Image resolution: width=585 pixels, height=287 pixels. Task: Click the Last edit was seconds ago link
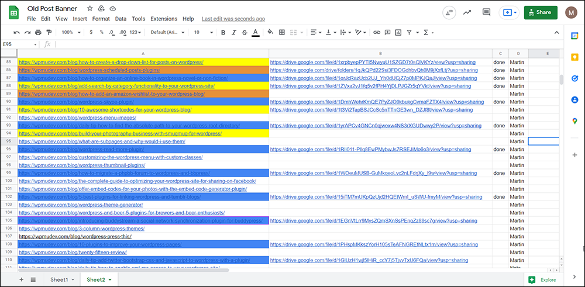click(233, 19)
